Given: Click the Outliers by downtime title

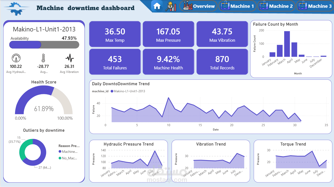Looking at the screenshot, I should 44,130.
